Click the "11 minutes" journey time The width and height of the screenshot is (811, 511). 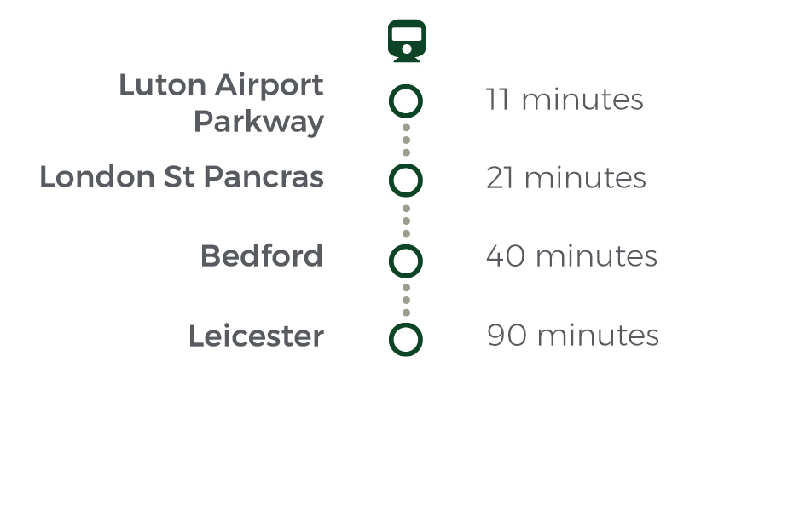click(x=565, y=99)
